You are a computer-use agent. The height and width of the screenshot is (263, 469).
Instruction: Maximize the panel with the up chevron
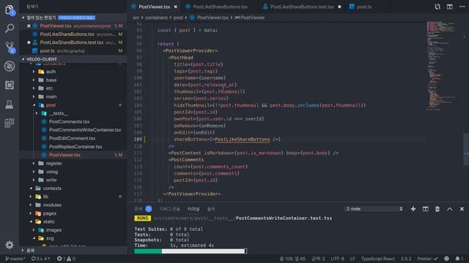(449, 209)
